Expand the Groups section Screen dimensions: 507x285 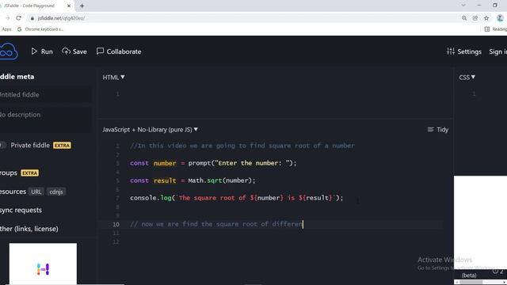pos(9,173)
